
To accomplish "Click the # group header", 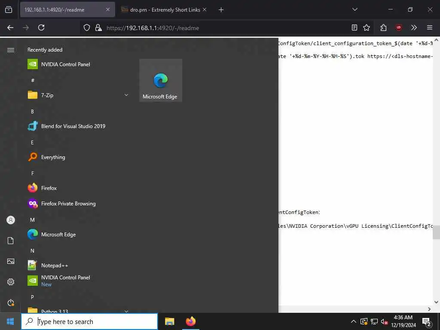I will [33, 80].
